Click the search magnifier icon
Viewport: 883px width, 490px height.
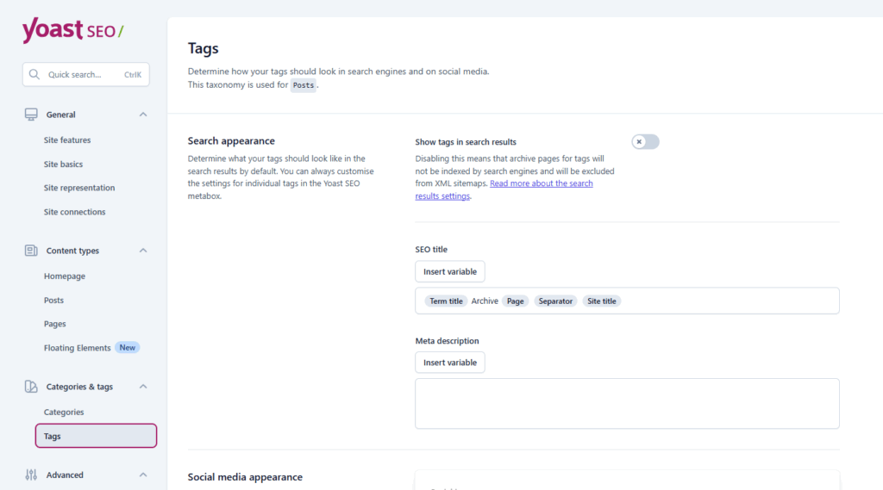pyautogui.click(x=34, y=75)
